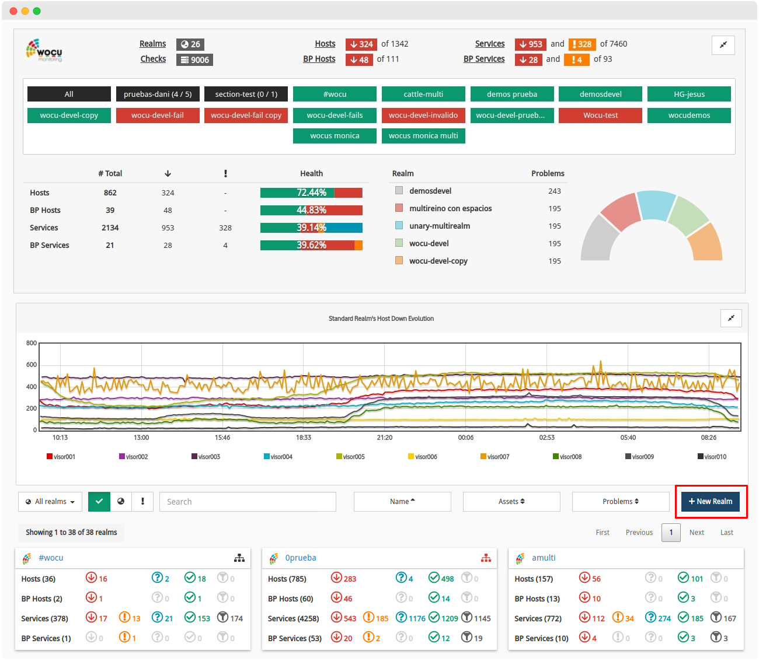Image resolution: width=759 pixels, height=661 pixels.
Task: Open hierarchy tree icon on #wocu card
Action: point(239,558)
